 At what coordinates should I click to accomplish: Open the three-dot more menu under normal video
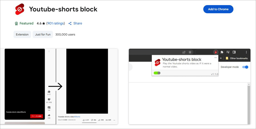click(x=114, y=120)
